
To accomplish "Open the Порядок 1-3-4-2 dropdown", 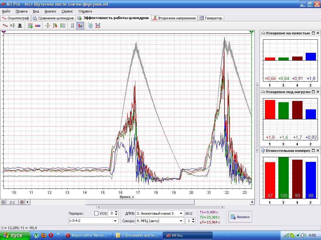I will coord(115,221).
